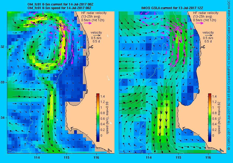
Task: Click longitude label '115' under right map
Action: click(178, 158)
